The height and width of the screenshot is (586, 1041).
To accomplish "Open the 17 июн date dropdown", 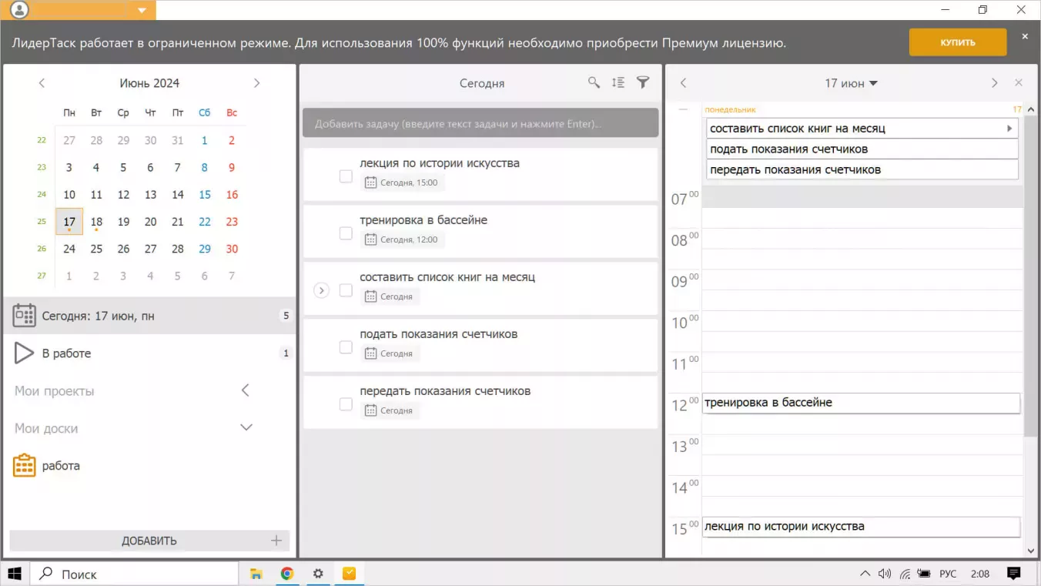I will pyautogui.click(x=851, y=83).
